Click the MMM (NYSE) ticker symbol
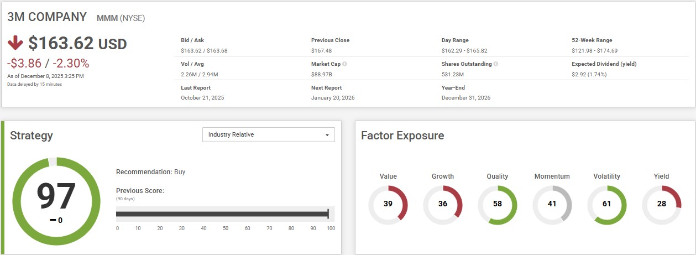Image resolution: width=696 pixels, height=255 pixels. 121,18
